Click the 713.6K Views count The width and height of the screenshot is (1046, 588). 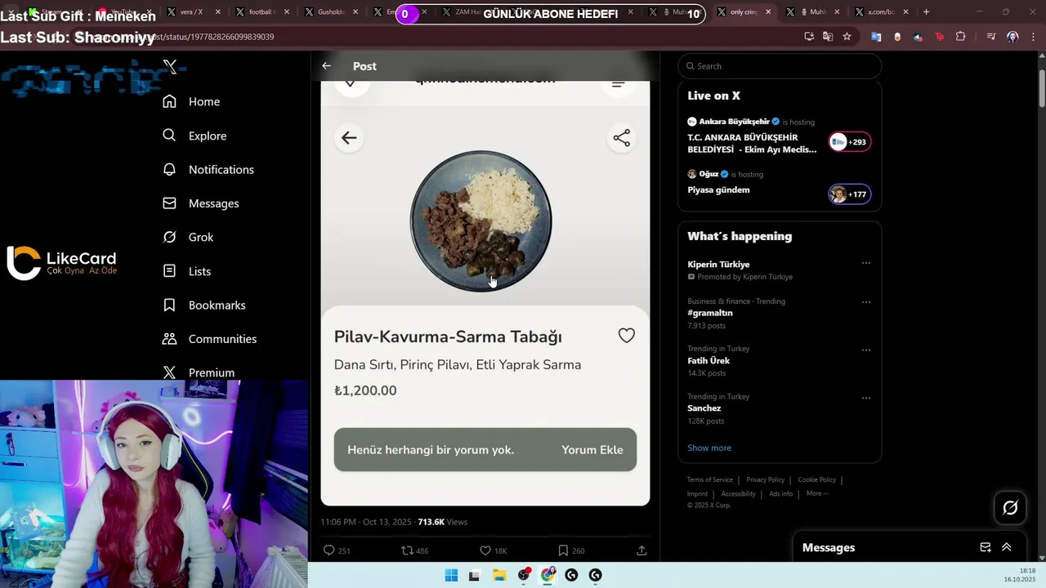coord(443,522)
